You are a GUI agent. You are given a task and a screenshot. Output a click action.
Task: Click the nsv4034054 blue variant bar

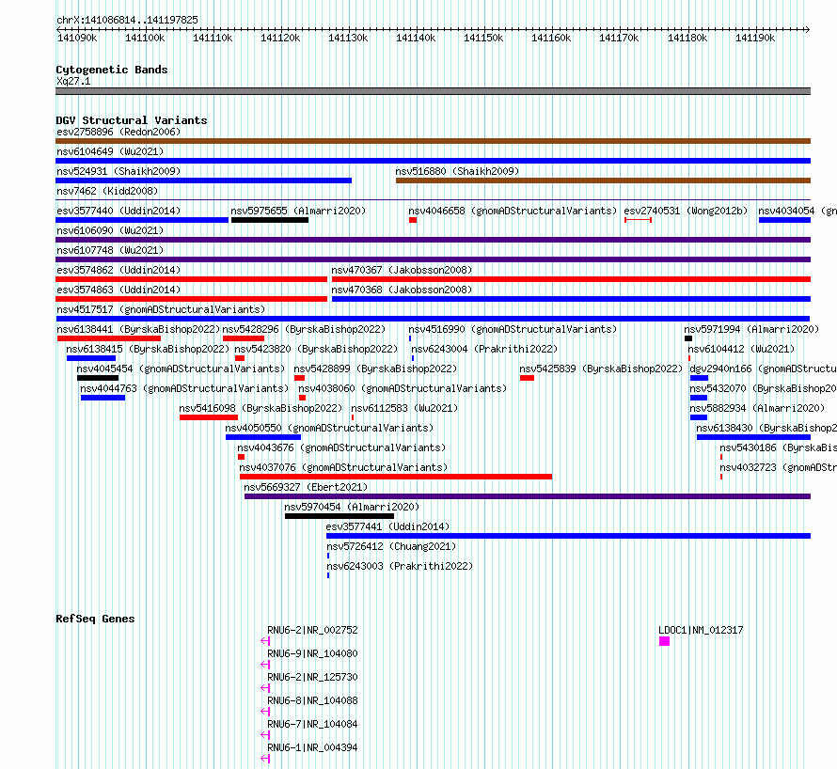click(784, 220)
